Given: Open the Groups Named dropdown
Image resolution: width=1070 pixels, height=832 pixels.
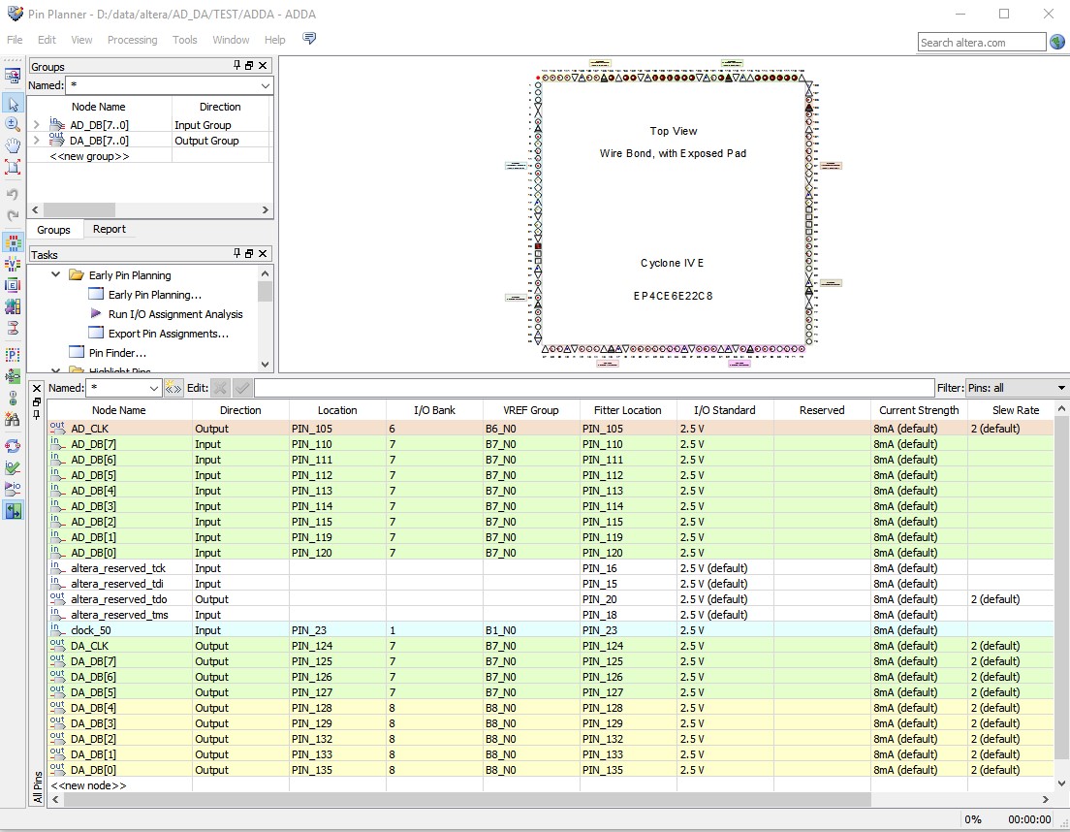Looking at the screenshot, I should tap(265, 85).
